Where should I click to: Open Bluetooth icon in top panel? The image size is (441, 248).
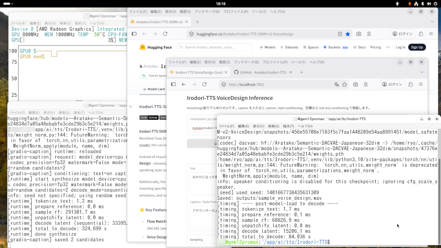pyautogui.click(x=423, y=4)
